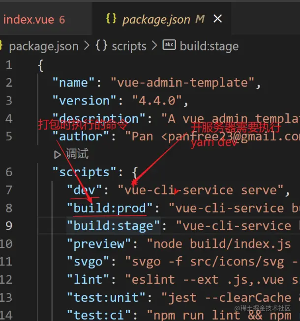Select the package.json editor tab

point(162,20)
